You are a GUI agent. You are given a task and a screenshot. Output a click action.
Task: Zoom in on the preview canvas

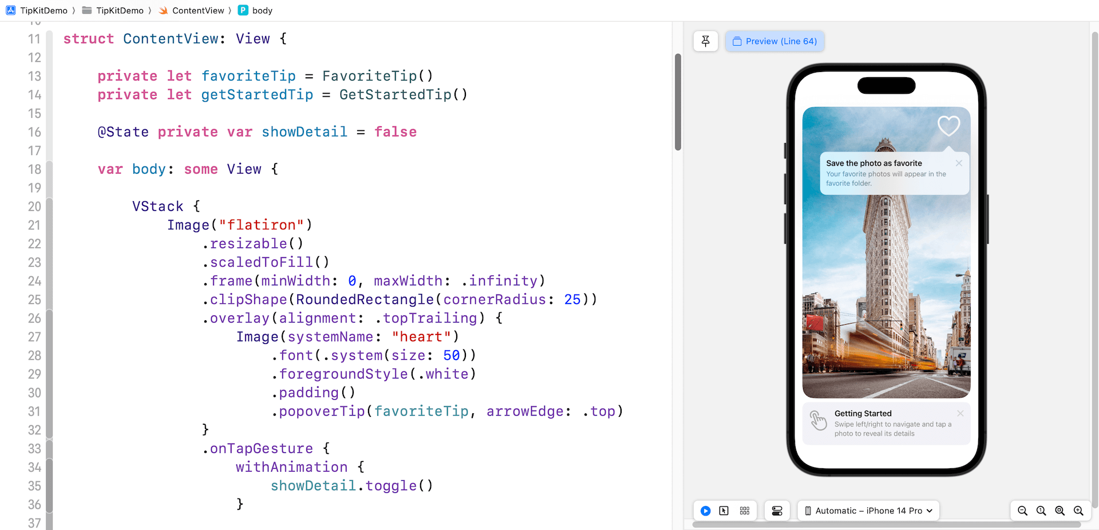[1078, 511]
